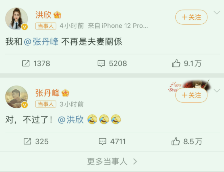Viewport: 224px width, 172px height.
Task: View 洪欣's profile avatar
Action: pos(17,19)
